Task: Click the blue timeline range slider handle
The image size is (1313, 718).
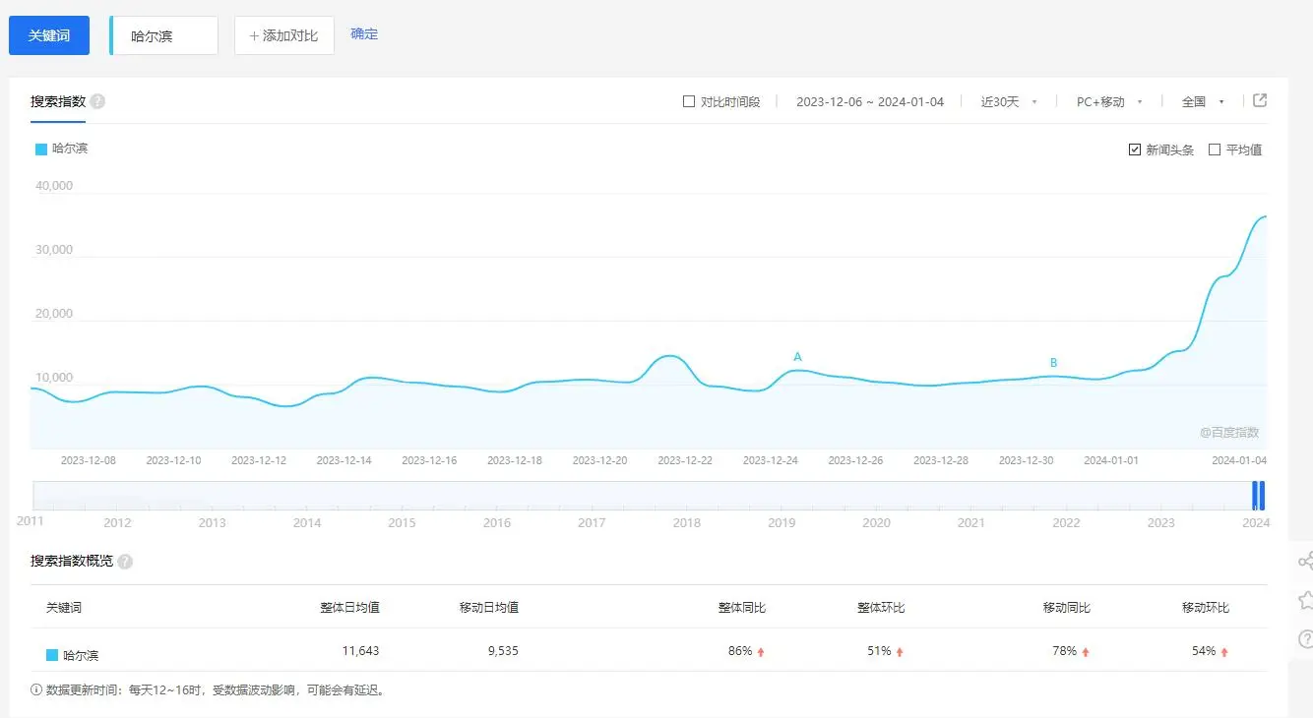Action: pyautogui.click(x=1258, y=495)
